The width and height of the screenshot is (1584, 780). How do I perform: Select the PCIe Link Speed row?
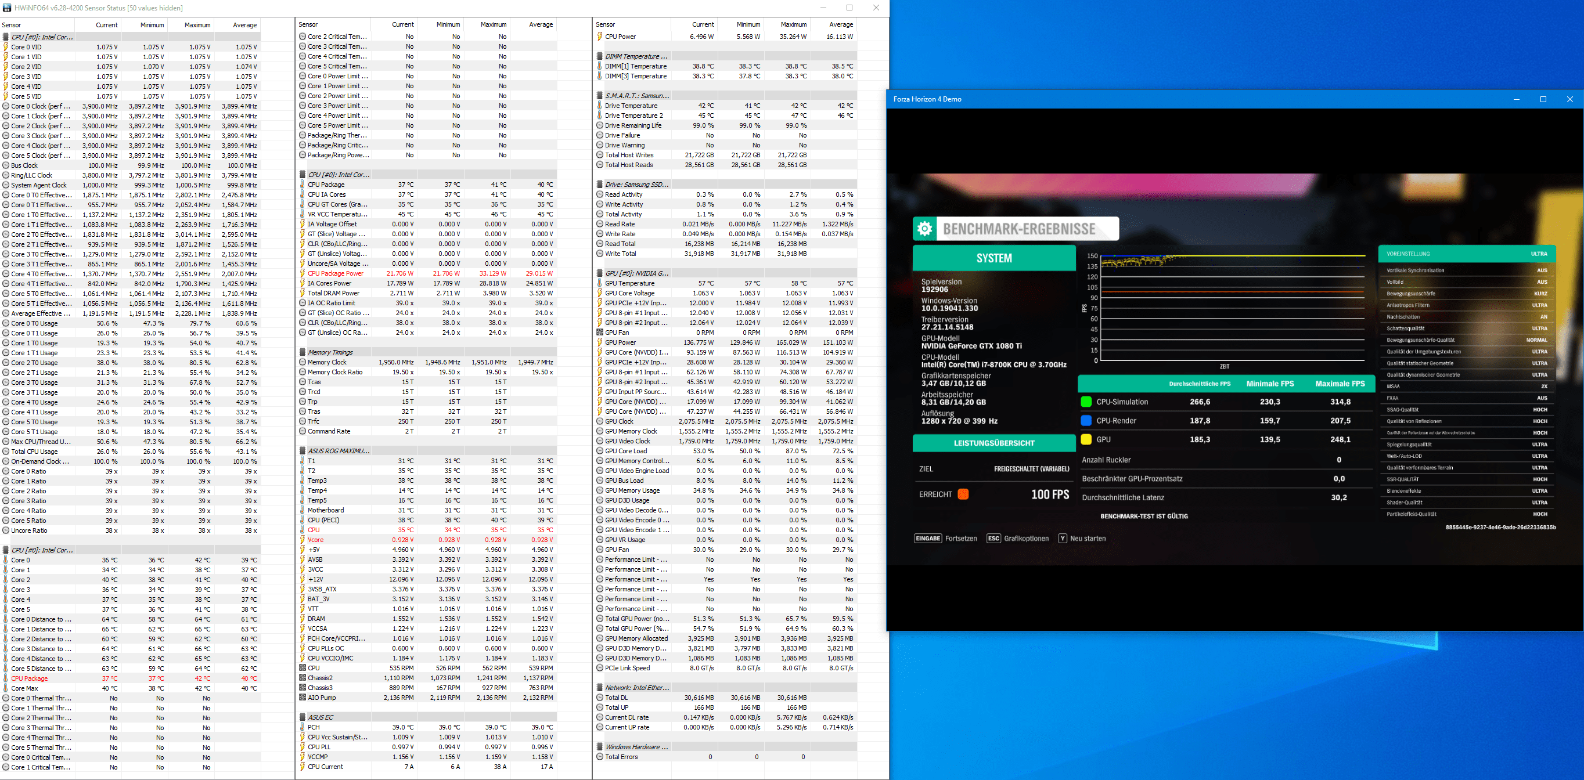[x=725, y=668]
